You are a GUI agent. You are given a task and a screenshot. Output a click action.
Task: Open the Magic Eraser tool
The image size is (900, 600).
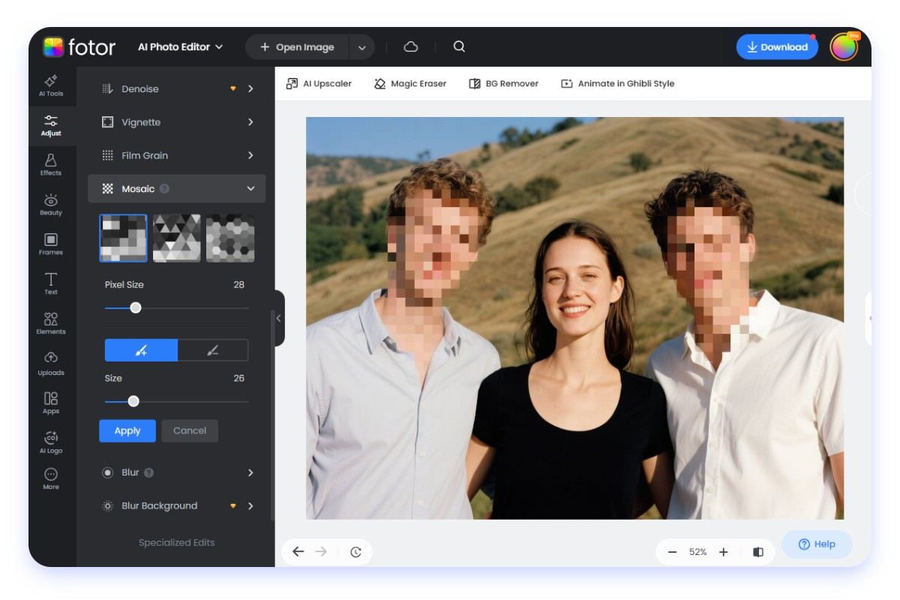click(410, 84)
